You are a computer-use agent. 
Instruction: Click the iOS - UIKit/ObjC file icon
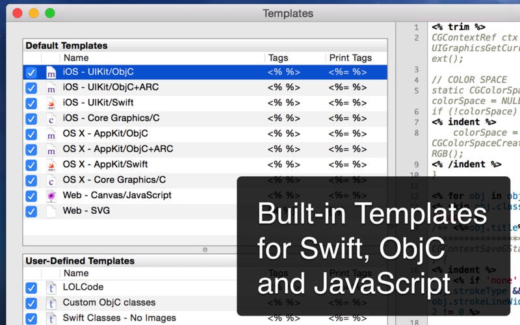(51, 72)
